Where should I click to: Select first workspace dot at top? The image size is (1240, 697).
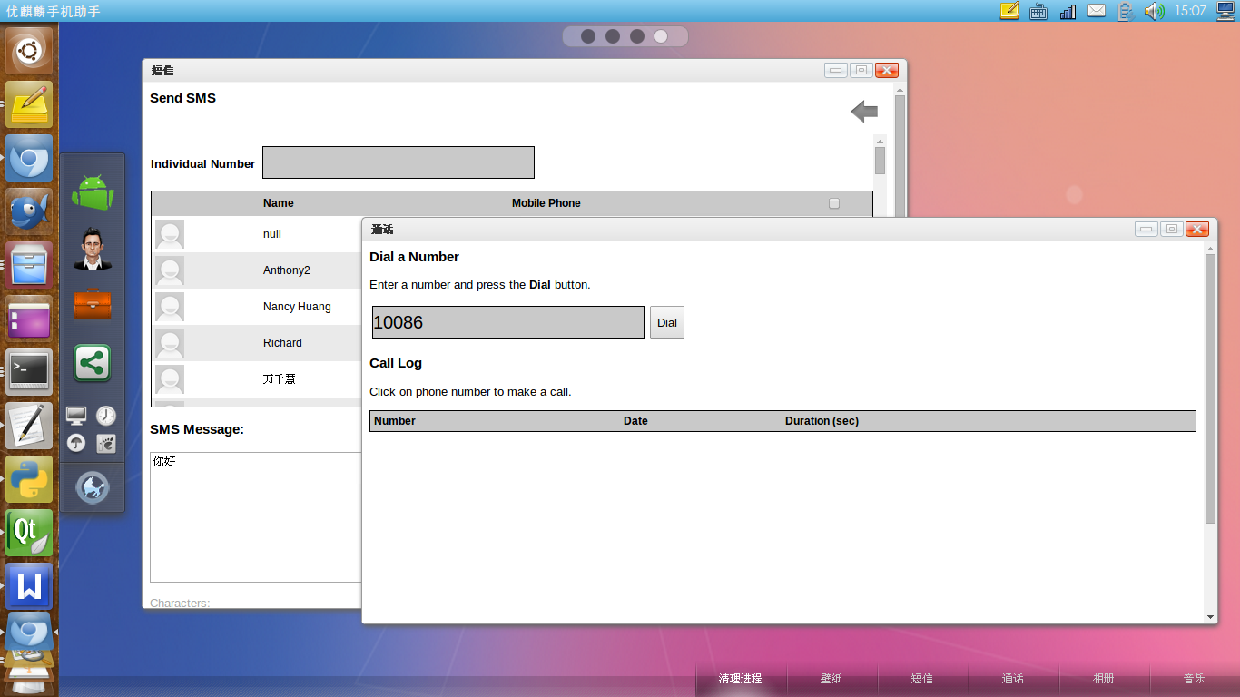[x=588, y=36]
